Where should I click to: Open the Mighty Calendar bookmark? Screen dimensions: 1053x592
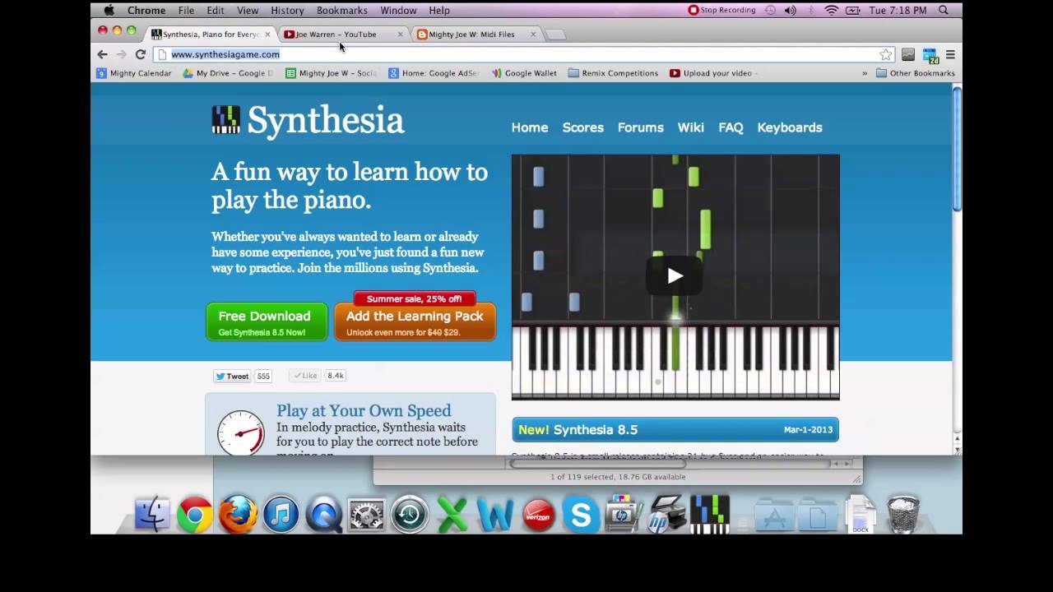pyautogui.click(x=134, y=73)
